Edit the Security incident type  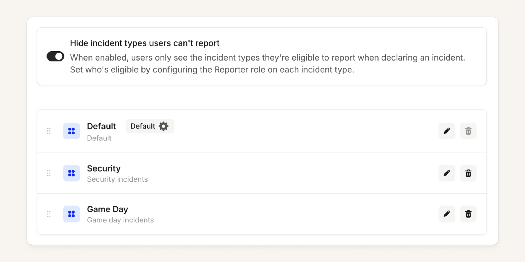(447, 173)
